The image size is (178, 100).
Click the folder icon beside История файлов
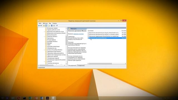click(46, 40)
